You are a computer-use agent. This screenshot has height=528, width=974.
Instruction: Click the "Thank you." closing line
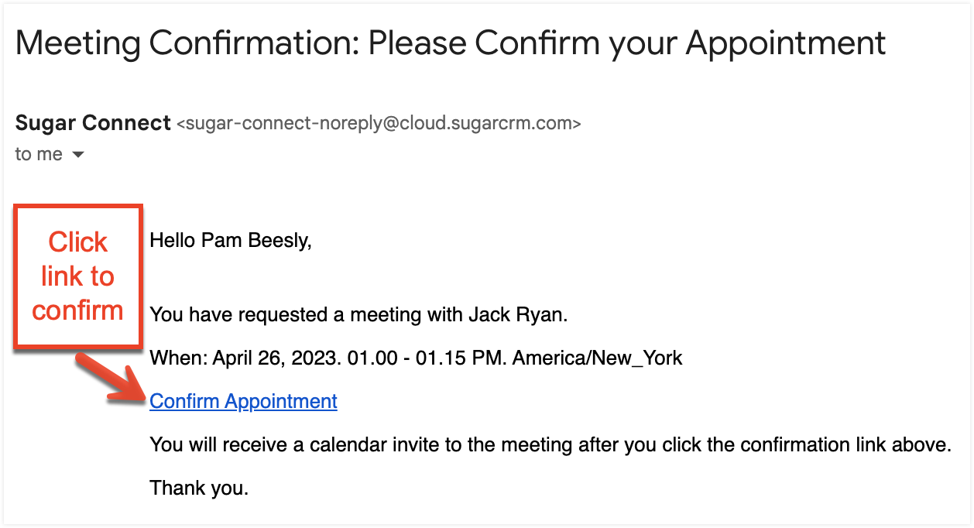click(199, 488)
